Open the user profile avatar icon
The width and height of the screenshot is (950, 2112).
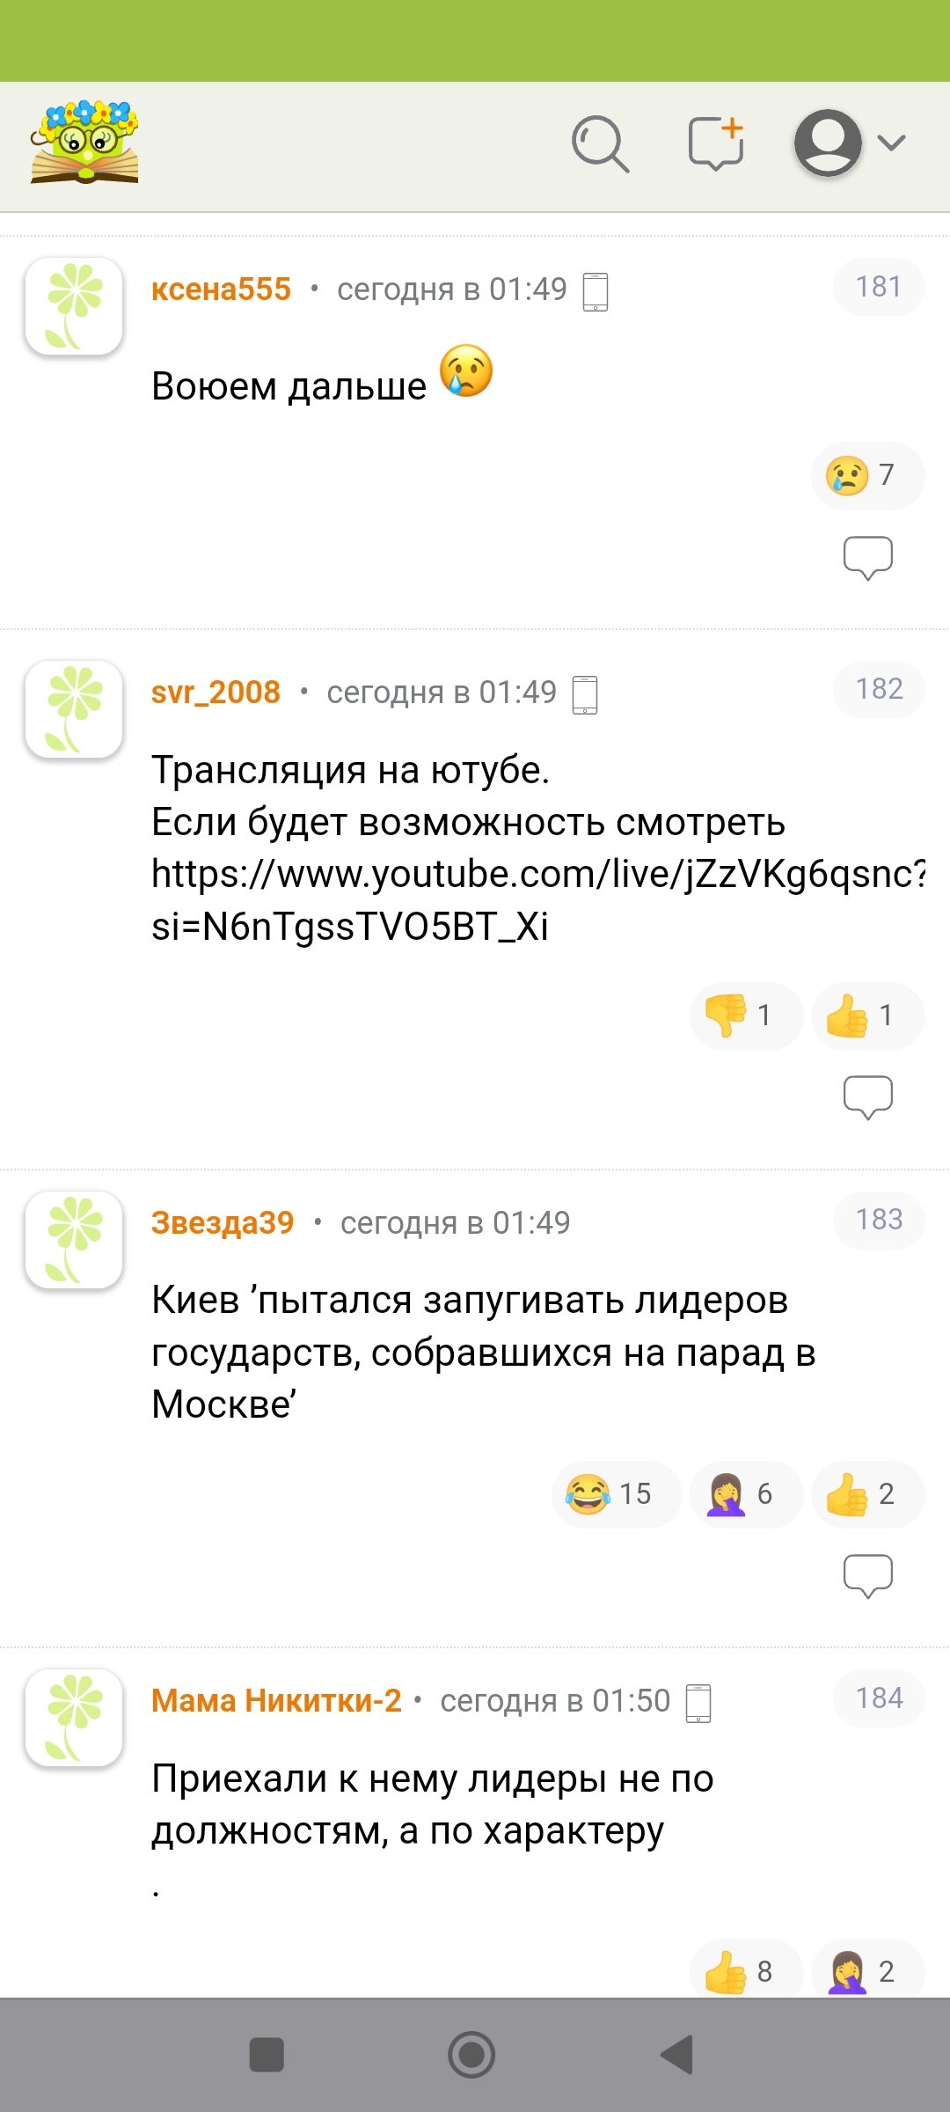pos(828,143)
